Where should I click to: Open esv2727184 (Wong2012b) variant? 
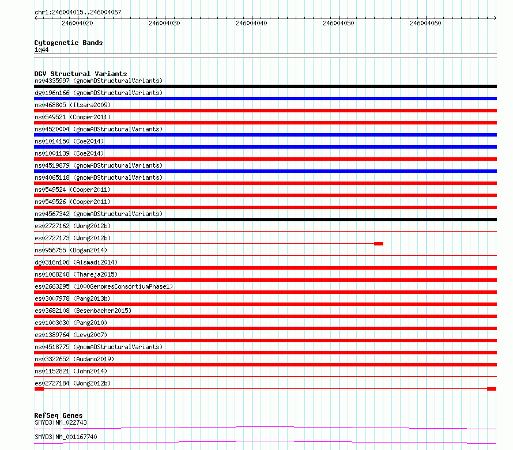pyautogui.click(x=73, y=383)
